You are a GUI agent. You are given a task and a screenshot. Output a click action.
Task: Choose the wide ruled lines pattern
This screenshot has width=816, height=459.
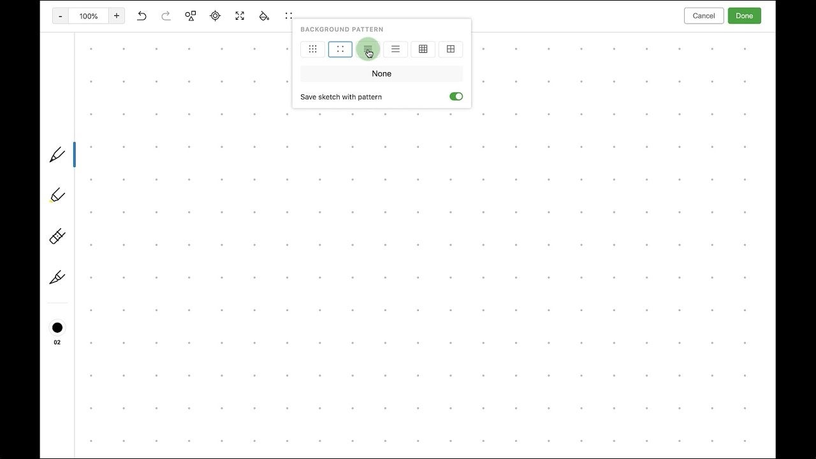[x=395, y=49]
